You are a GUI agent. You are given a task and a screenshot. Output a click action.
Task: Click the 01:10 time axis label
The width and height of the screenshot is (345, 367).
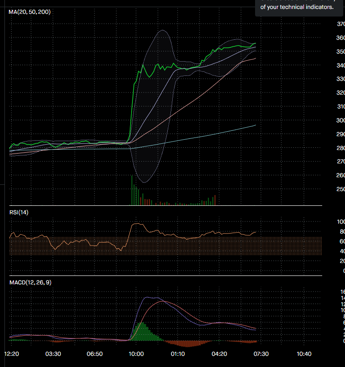coord(178,354)
